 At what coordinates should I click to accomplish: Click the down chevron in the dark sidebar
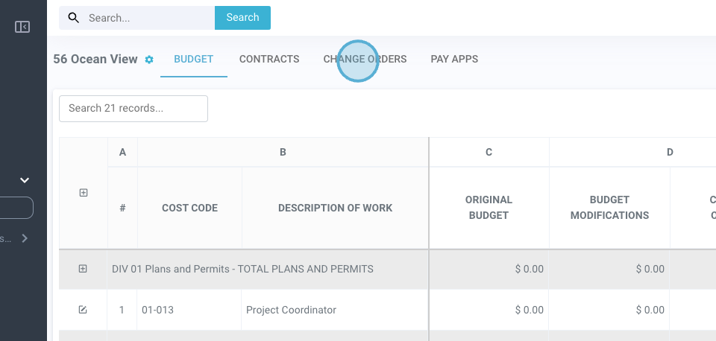coord(25,180)
